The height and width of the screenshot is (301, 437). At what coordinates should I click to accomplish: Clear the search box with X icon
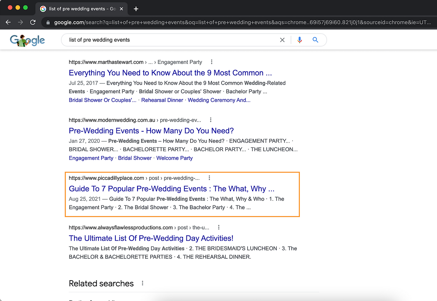point(282,40)
